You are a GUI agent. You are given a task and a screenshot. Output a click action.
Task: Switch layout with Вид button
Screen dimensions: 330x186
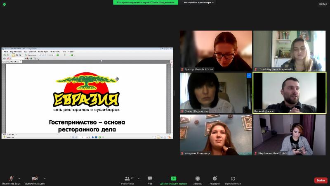(323, 4)
